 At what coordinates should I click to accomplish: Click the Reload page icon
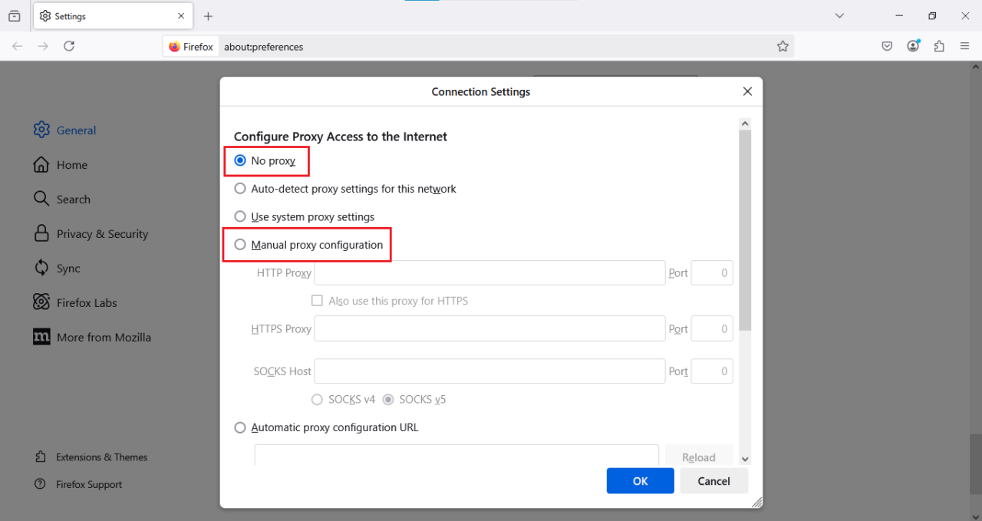coord(69,46)
